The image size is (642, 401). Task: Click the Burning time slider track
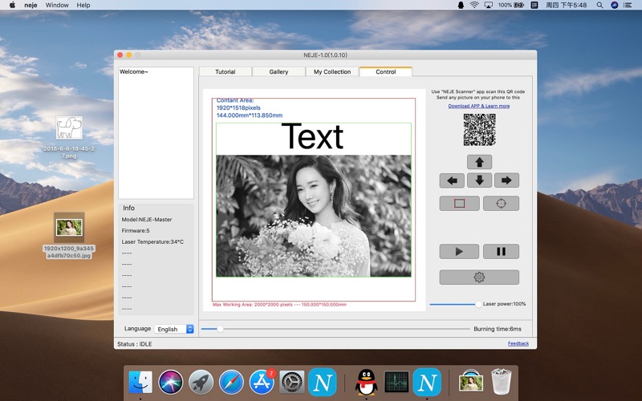[x=335, y=329]
